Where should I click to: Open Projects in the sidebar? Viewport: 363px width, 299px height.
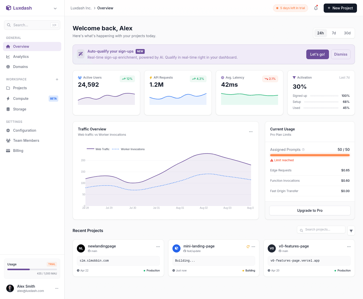coord(32,88)
